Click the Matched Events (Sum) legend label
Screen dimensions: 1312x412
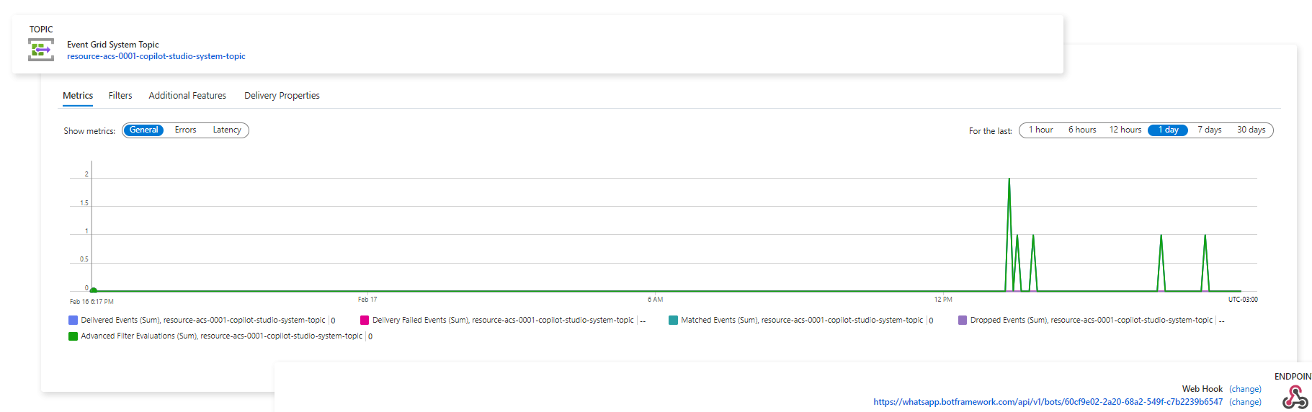tap(802, 321)
